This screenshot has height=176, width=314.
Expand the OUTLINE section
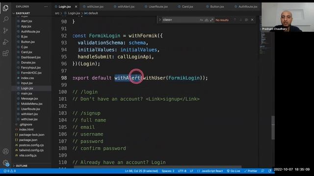(22, 166)
